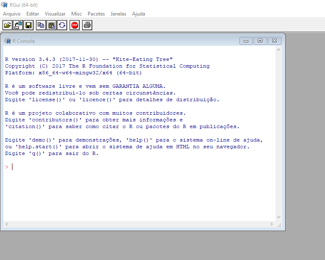Viewport: 325px width, 260px height.
Task: Click the 'license()' text in console
Action: (x=47, y=100)
